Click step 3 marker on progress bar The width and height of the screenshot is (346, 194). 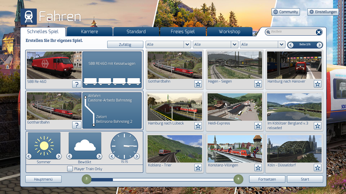[86, 179]
